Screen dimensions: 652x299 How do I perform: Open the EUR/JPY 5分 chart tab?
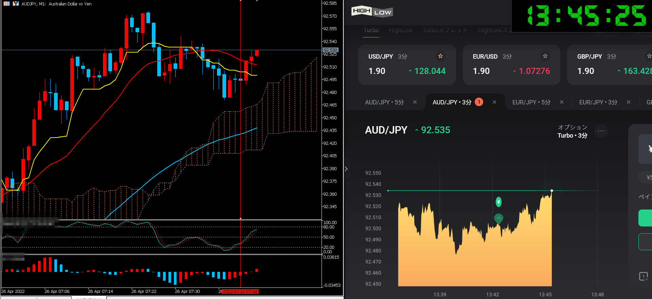coord(531,102)
